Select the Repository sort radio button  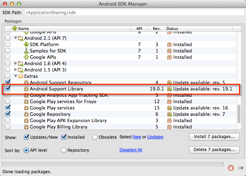64,150
